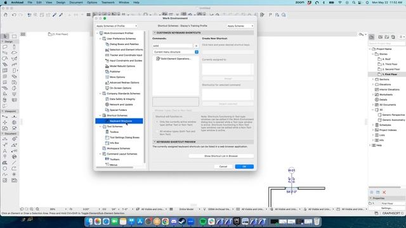Select Interior Elevations in Navigator
Screen dimensions: 406x228
click(389, 89)
